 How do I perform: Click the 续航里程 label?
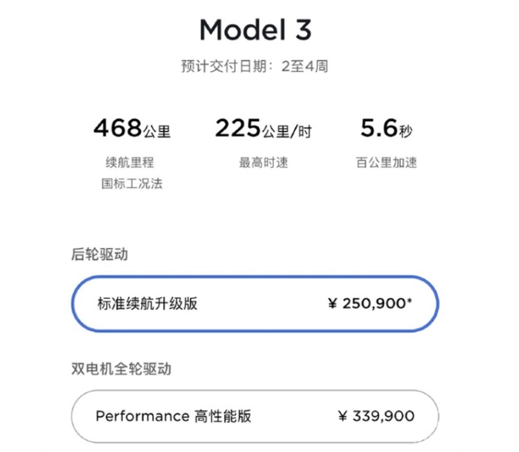130,163
